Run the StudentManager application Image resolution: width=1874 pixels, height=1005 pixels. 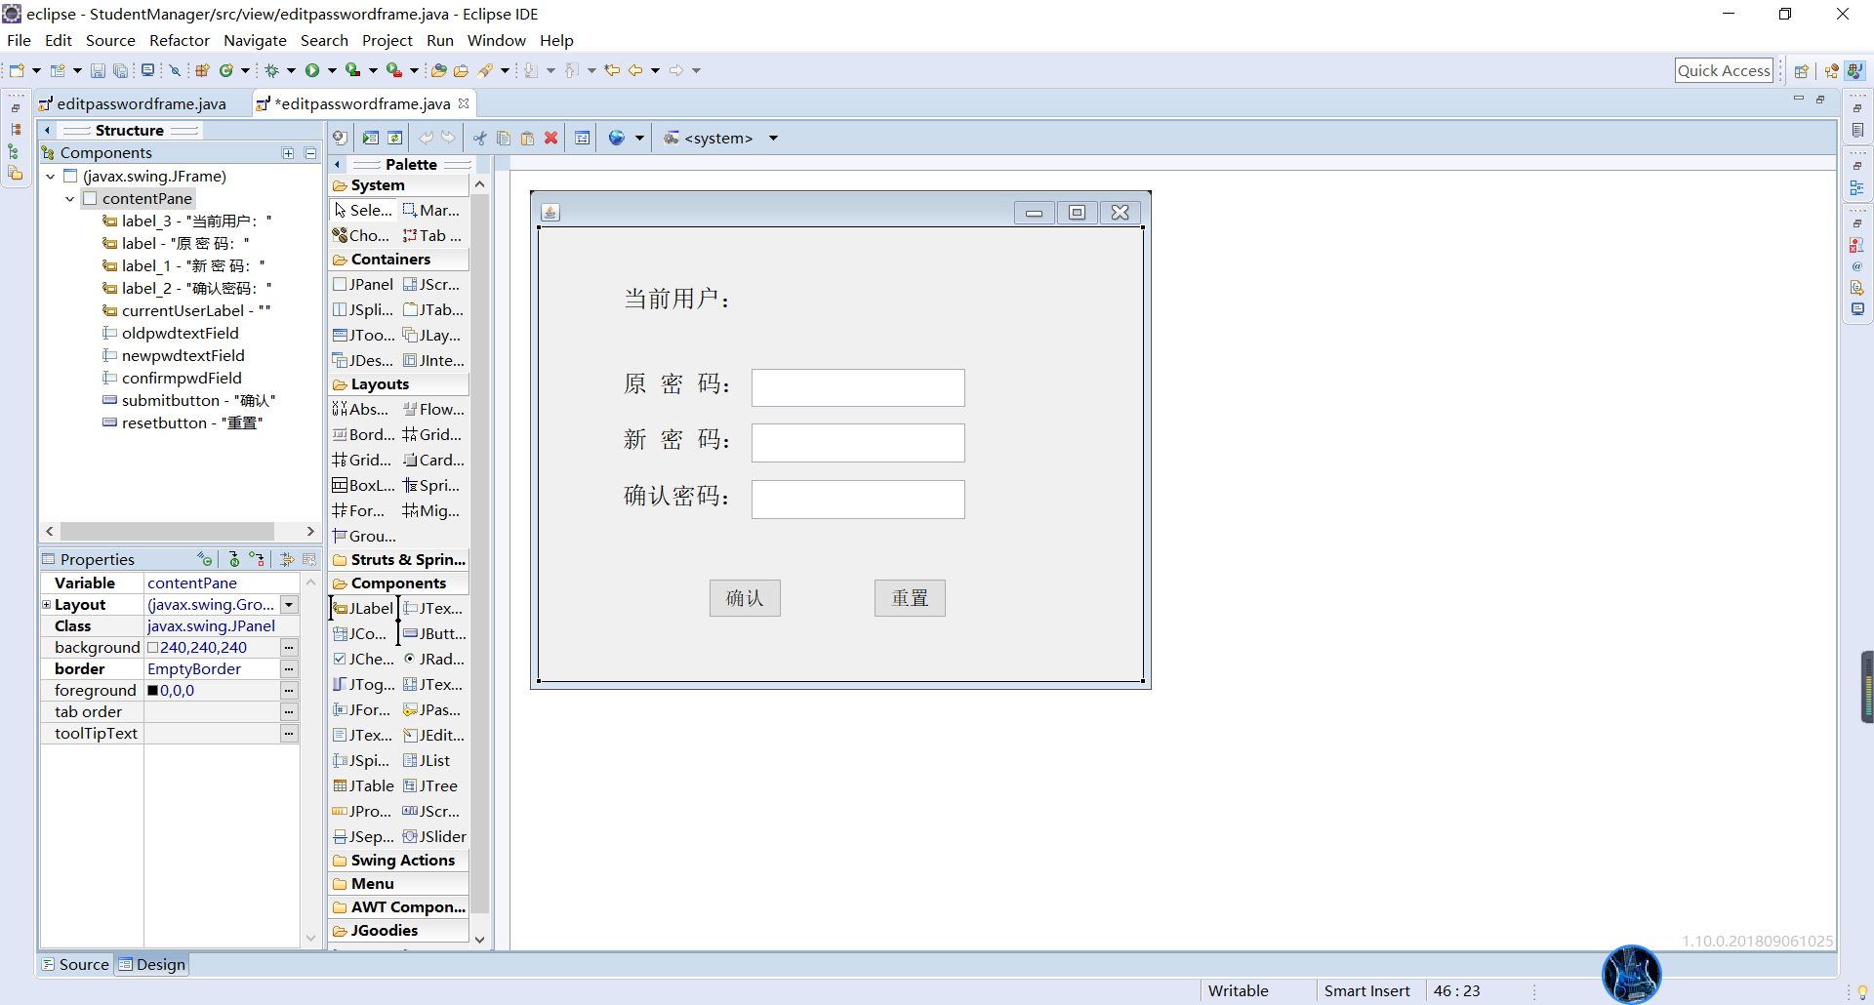point(312,69)
